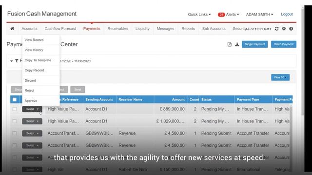Open ADAM SMITH user menu
The height and width of the screenshot is (175, 312).
click(x=259, y=15)
